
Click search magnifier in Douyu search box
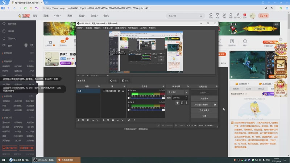pyautogui.click(x=201, y=16)
